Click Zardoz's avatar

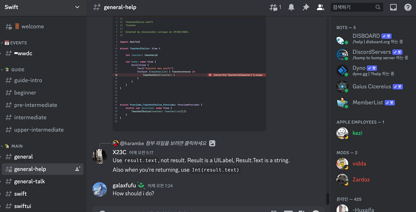pyautogui.click(x=342, y=180)
